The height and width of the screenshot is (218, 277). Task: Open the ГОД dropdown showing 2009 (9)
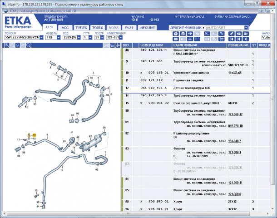79,37
